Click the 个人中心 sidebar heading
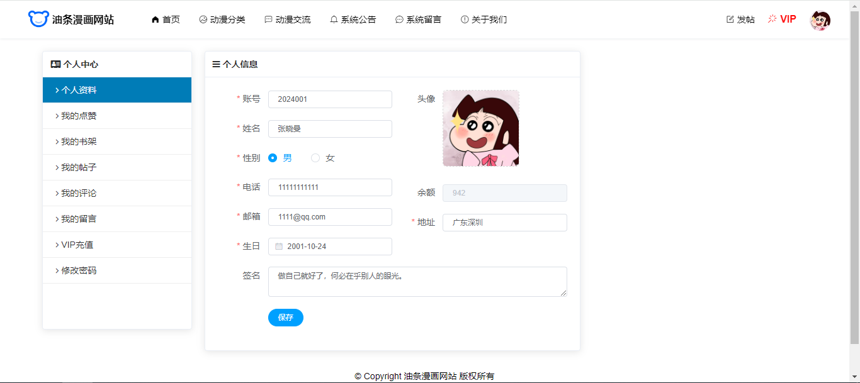This screenshot has height=383, width=860. point(81,64)
